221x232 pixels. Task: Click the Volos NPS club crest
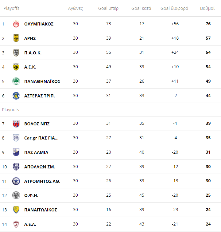point(16,124)
